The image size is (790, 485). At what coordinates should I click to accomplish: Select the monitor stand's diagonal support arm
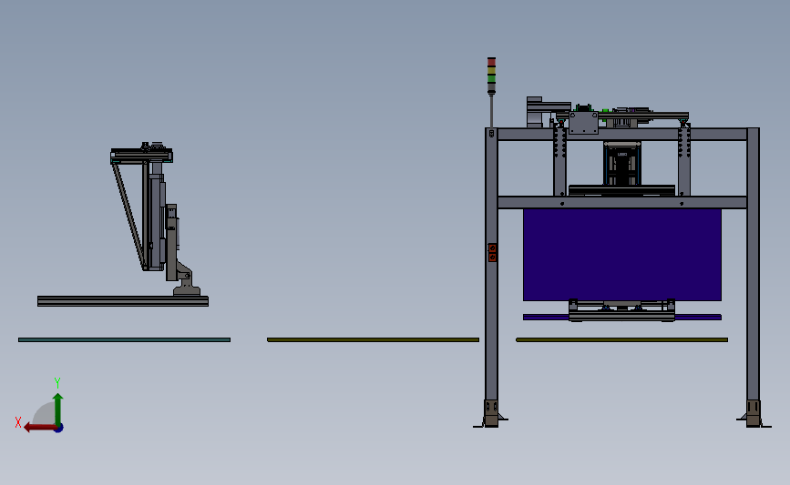click(129, 216)
